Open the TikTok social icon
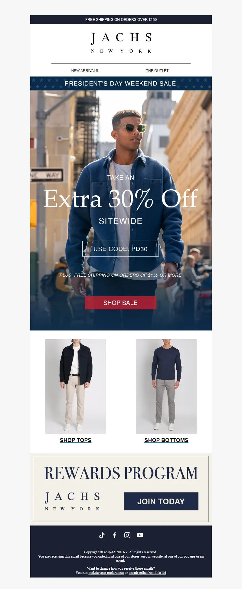 click(102, 535)
